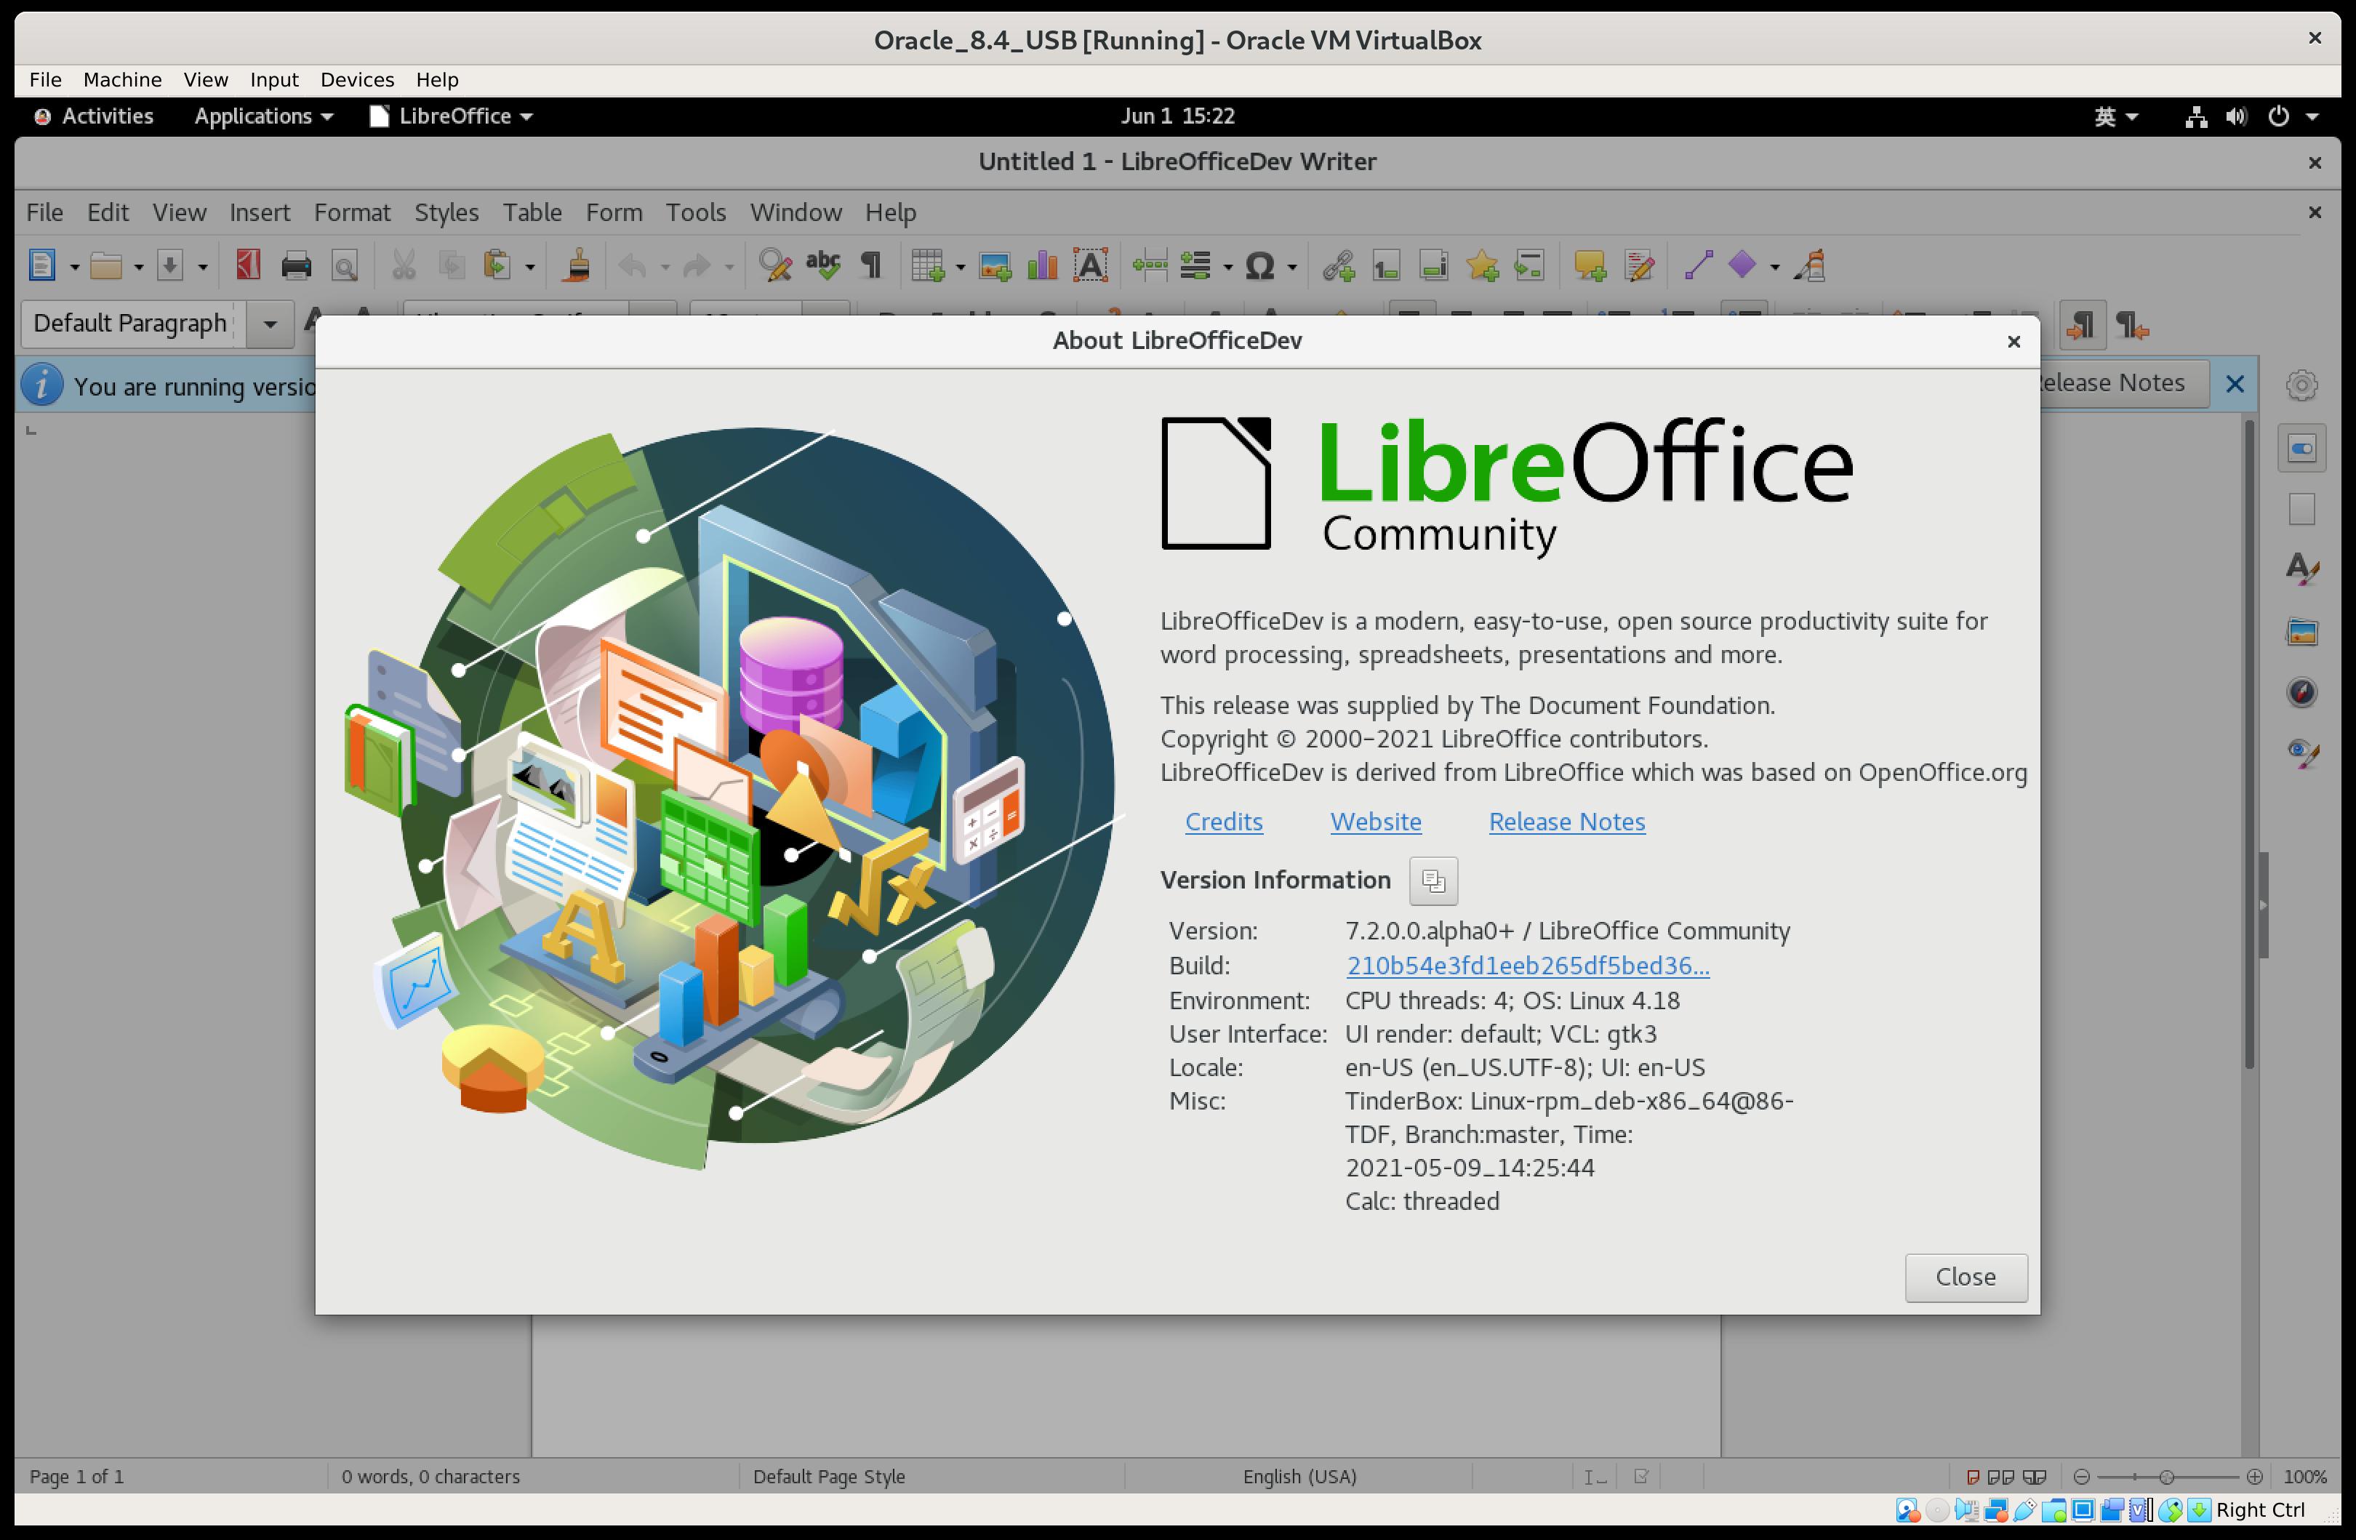Click the zoom out minus button
The width and height of the screenshot is (2356, 1540).
tap(2082, 1477)
